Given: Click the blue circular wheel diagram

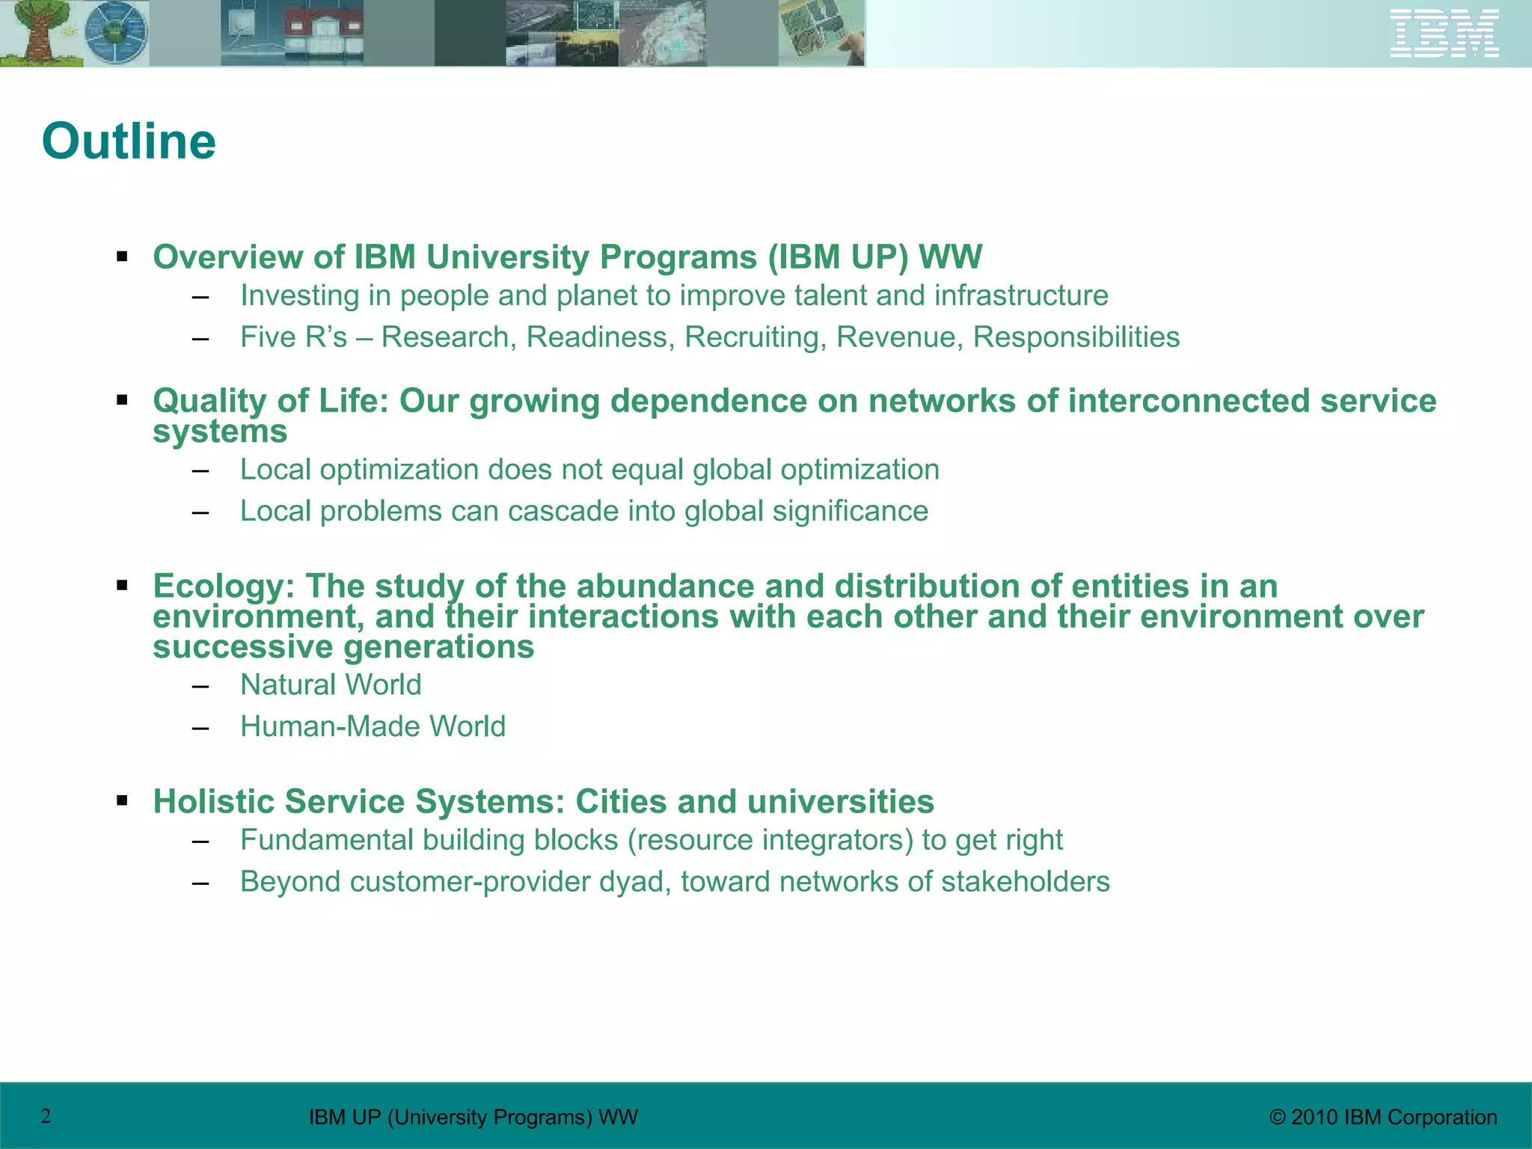Looking at the screenshot, I should click(116, 33).
